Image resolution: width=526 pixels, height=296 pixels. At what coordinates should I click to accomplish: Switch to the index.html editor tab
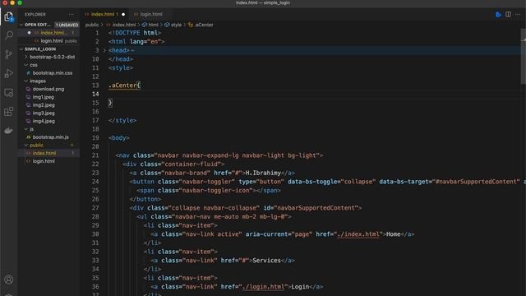(x=103, y=14)
